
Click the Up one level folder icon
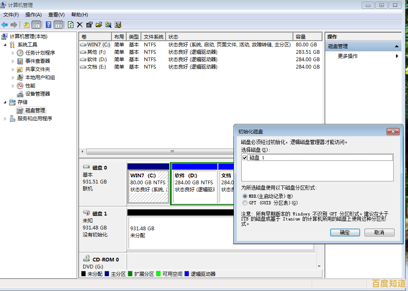[26, 25]
